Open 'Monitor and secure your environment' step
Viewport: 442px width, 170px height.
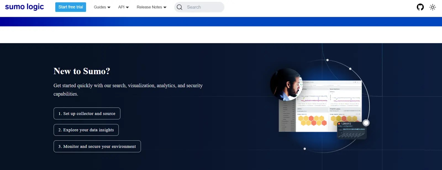click(x=97, y=147)
